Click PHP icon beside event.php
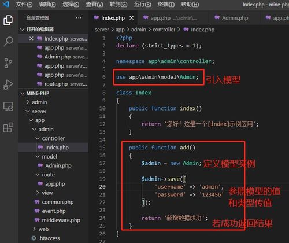This screenshot has height=243, width=289. pyautogui.click(x=37, y=211)
